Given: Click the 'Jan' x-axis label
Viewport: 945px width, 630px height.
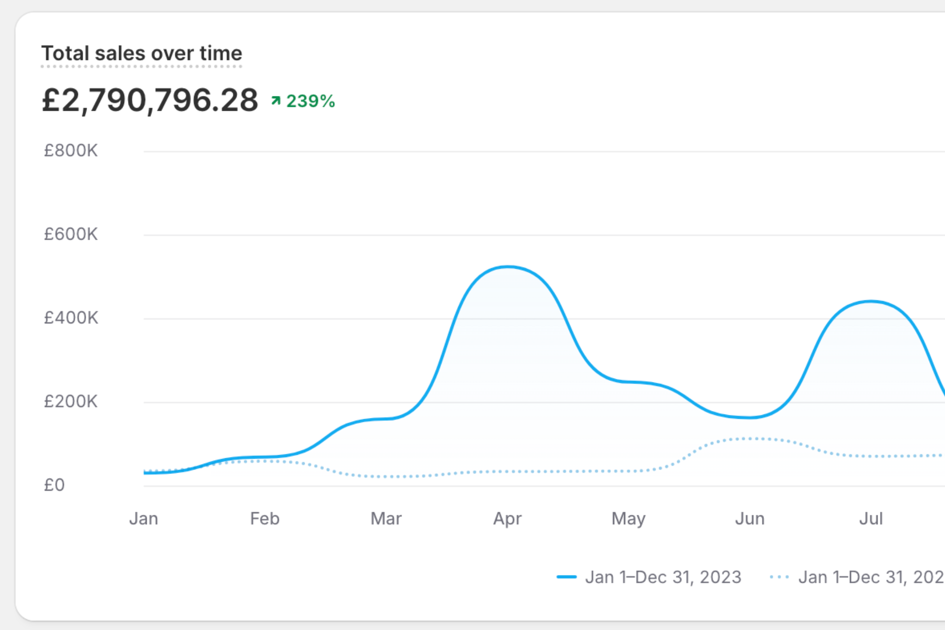Looking at the screenshot, I should tap(143, 519).
